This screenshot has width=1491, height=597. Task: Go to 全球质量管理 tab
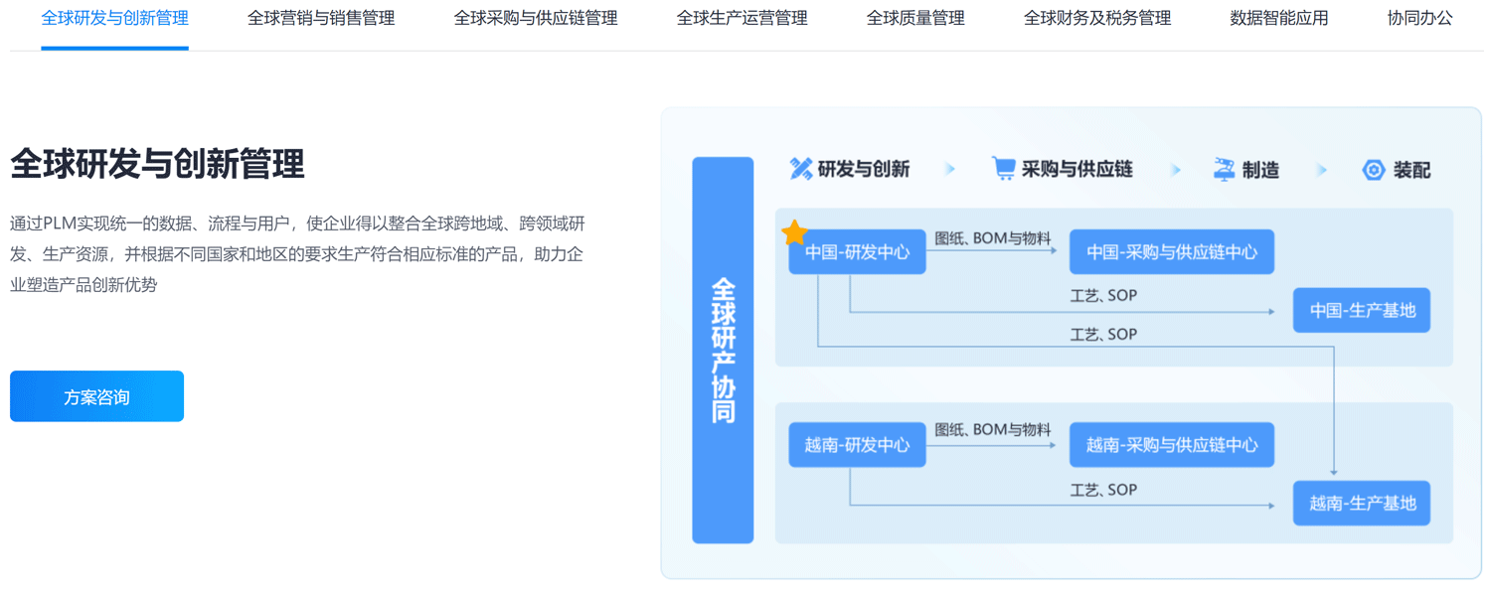pyautogui.click(x=915, y=18)
